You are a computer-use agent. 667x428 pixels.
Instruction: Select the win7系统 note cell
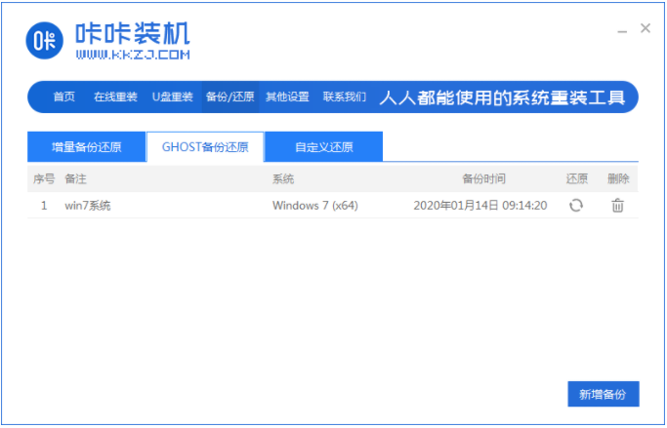pyautogui.click(x=88, y=206)
